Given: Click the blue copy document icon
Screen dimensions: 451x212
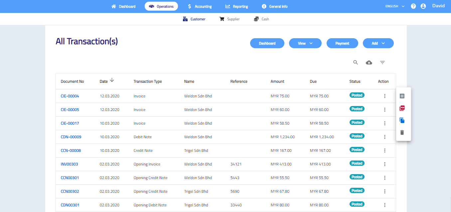Looking at the screenshot, I should (402, 120).
